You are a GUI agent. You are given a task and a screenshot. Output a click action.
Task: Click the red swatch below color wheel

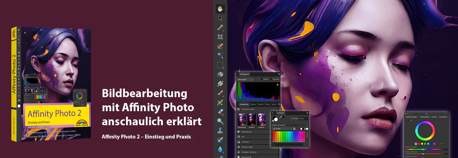click(x=419, y=144)
